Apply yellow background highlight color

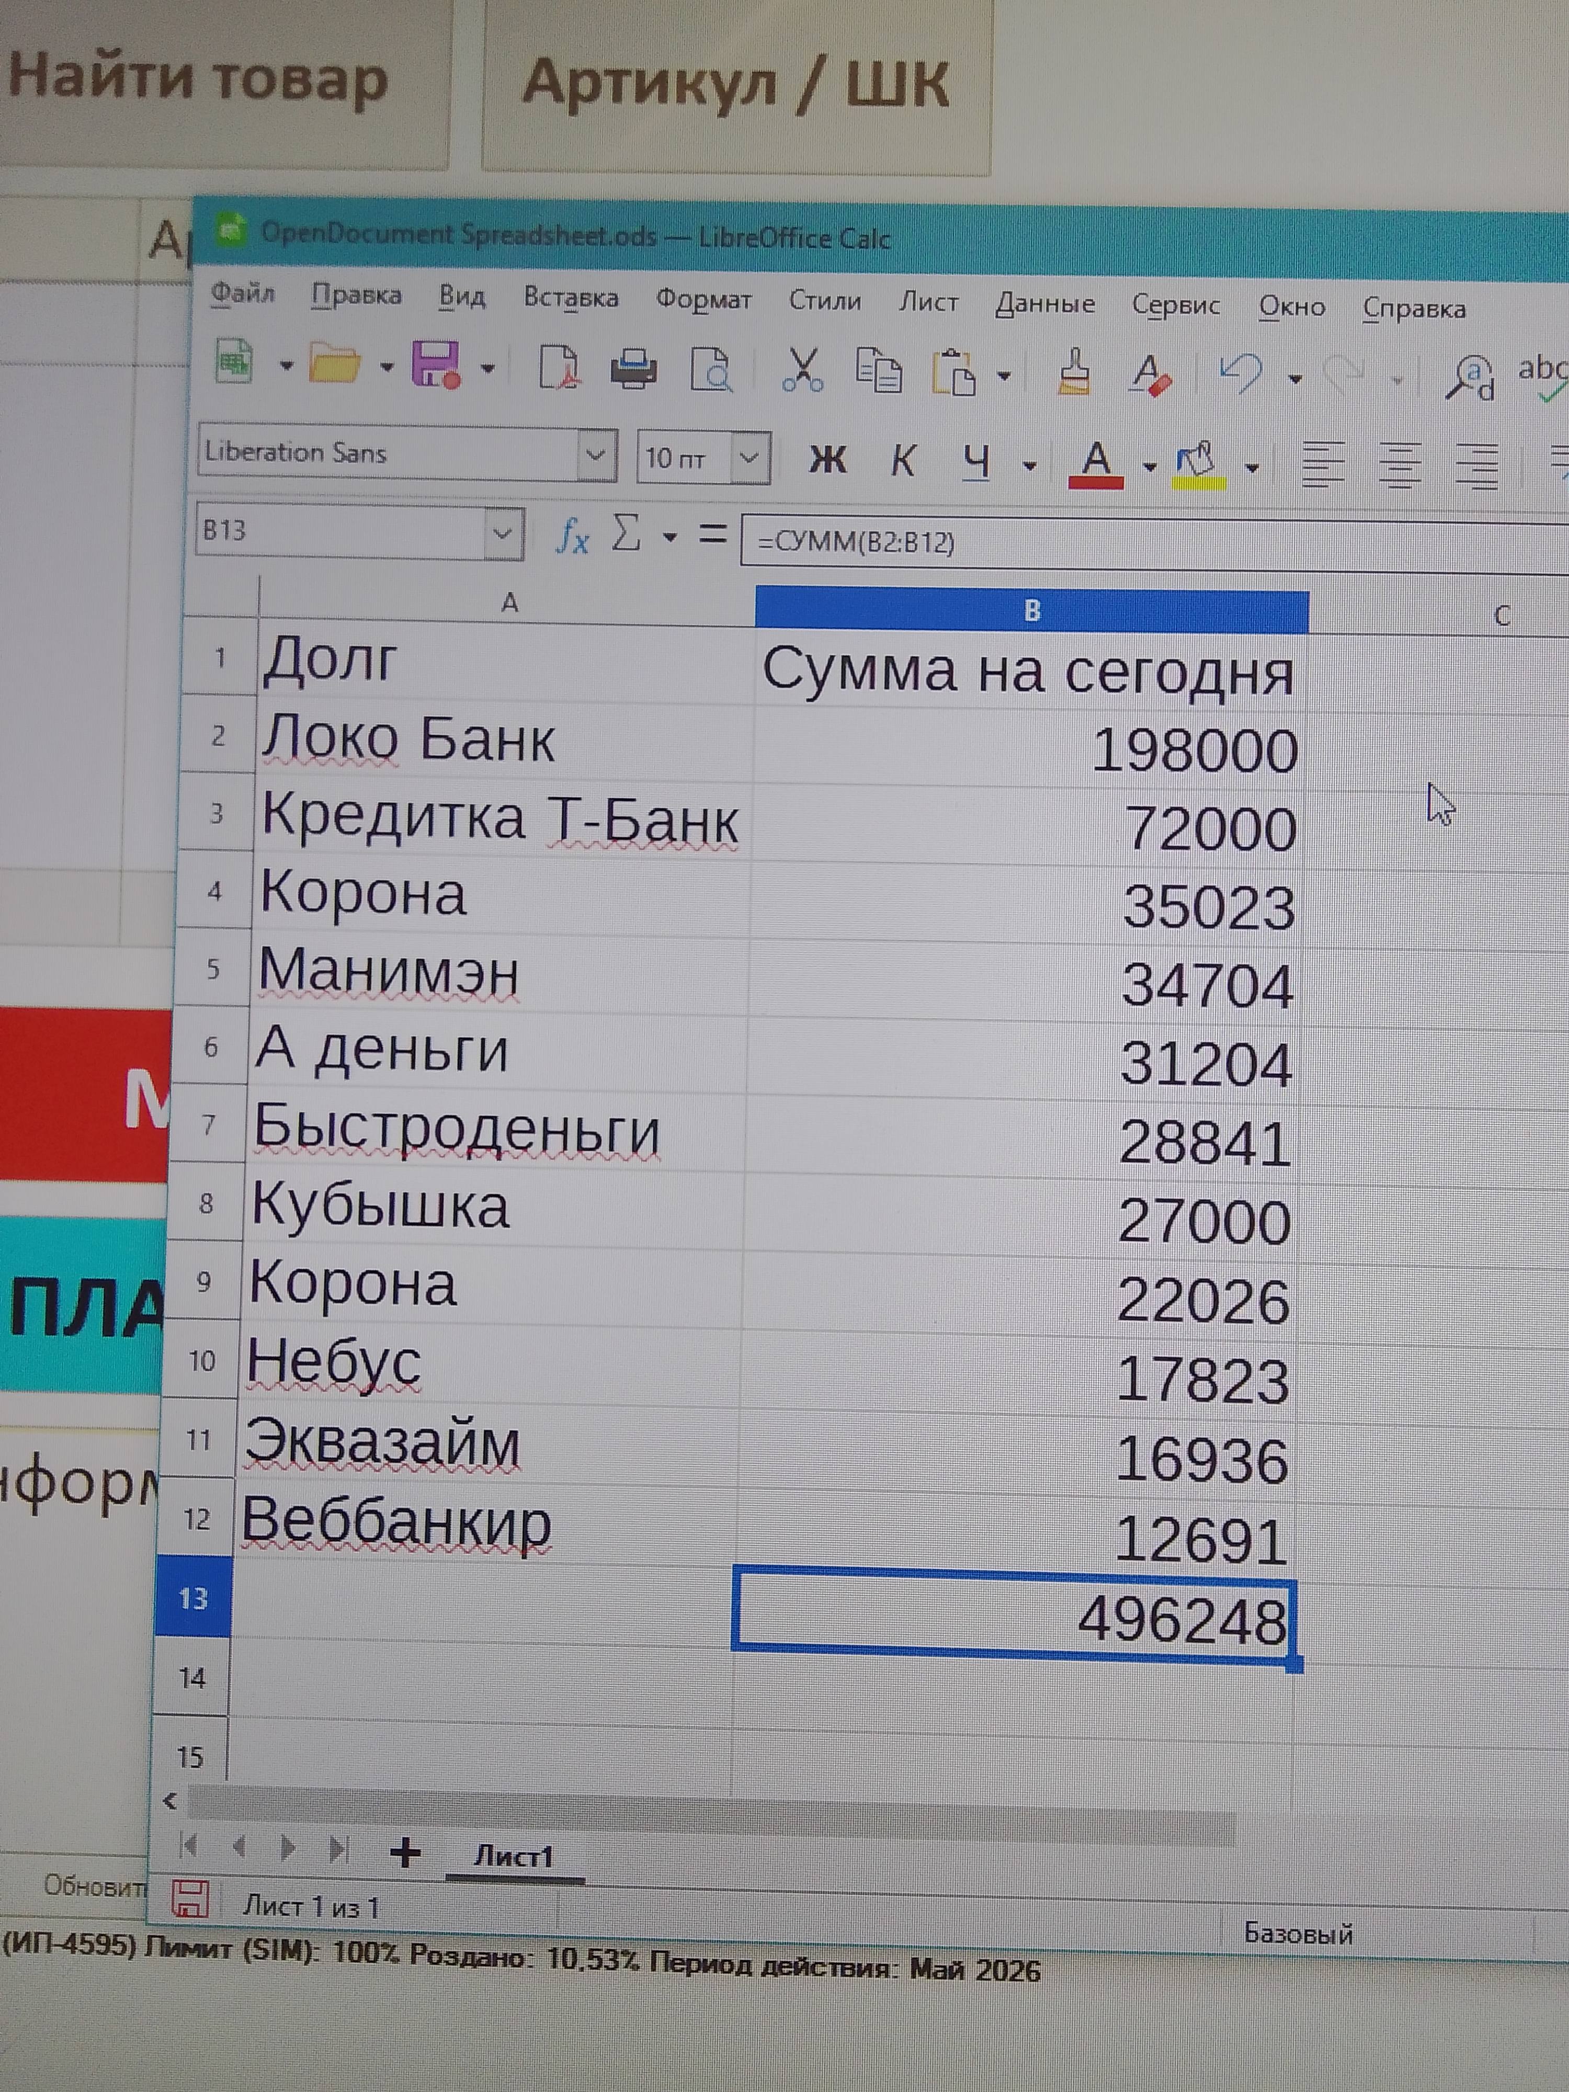[x=1198, y=465]
